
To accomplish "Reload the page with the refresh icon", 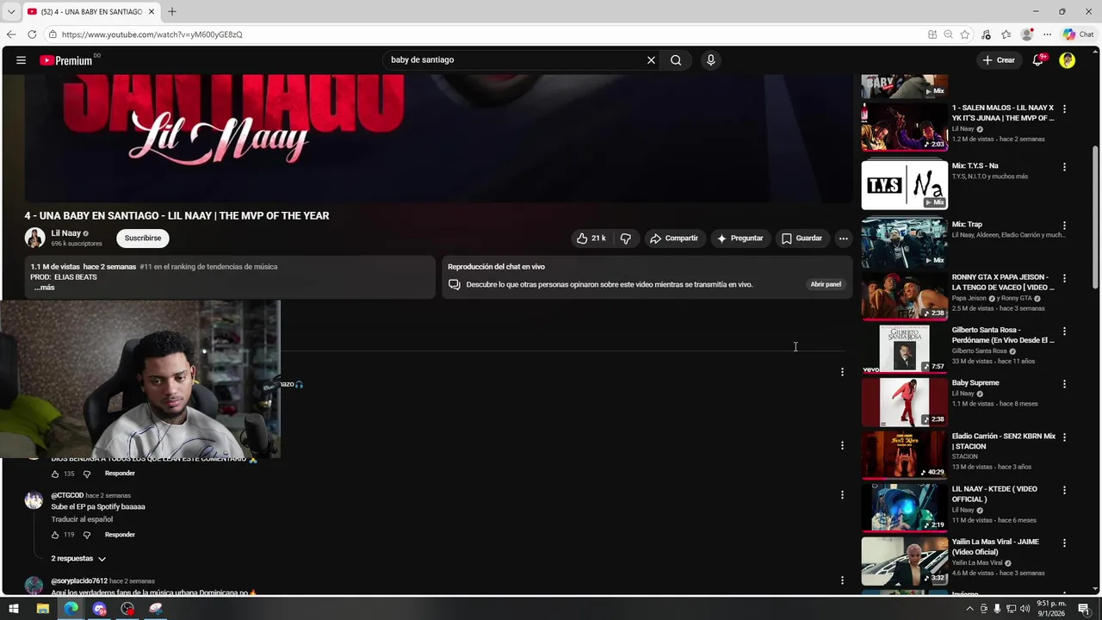I will tap(32, 34).
